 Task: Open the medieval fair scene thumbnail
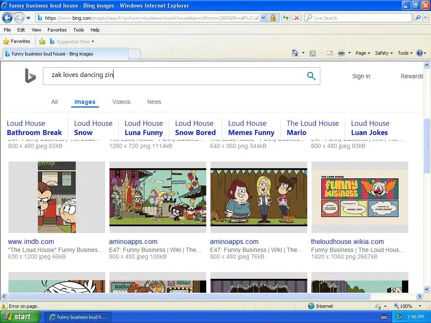point(158,197)
